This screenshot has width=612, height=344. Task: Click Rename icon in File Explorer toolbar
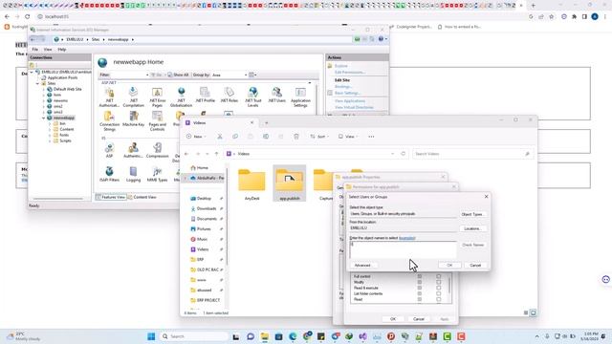[x=266, y=137]
